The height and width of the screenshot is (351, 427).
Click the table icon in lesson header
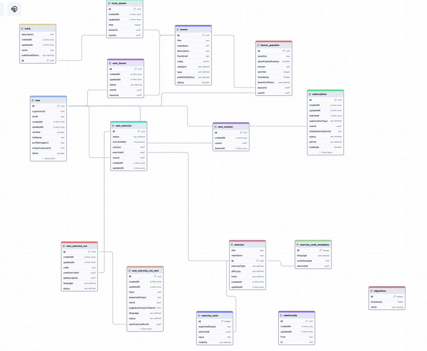[x=178, y=30]
